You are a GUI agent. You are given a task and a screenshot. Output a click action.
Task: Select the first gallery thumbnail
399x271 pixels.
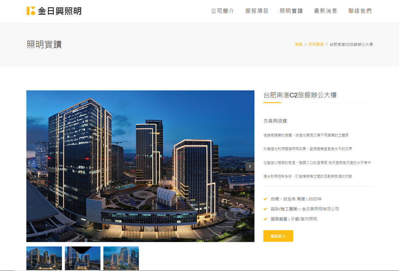44,258
